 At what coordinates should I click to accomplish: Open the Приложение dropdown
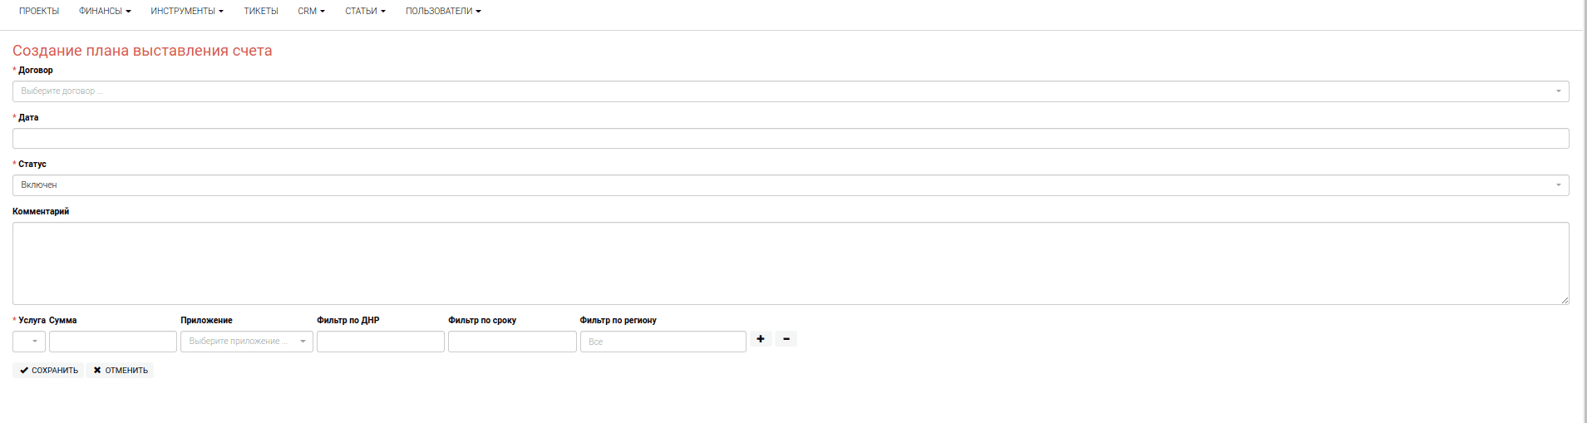(x=246, y=342)
